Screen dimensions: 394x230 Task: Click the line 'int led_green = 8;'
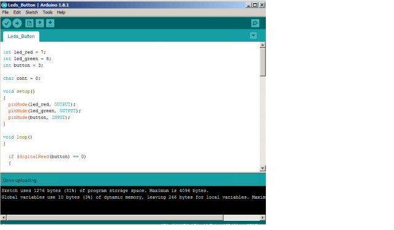[x=27, y=59]
